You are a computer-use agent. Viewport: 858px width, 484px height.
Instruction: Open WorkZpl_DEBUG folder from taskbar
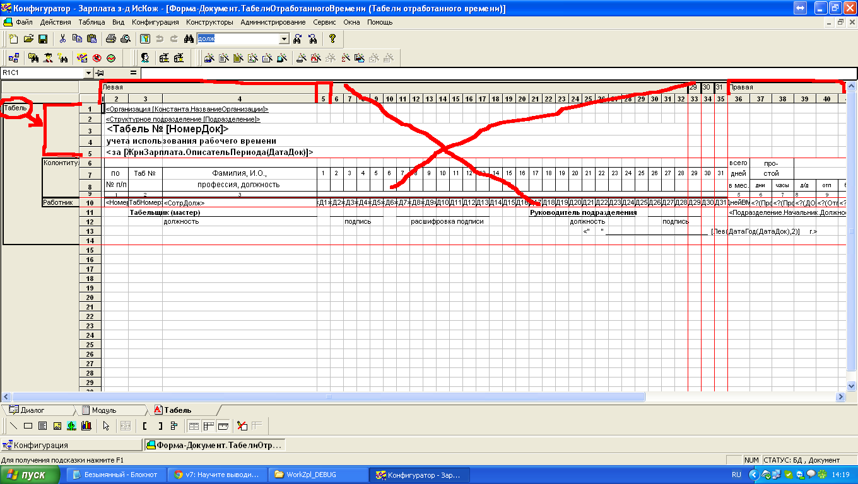pos(318,475)
